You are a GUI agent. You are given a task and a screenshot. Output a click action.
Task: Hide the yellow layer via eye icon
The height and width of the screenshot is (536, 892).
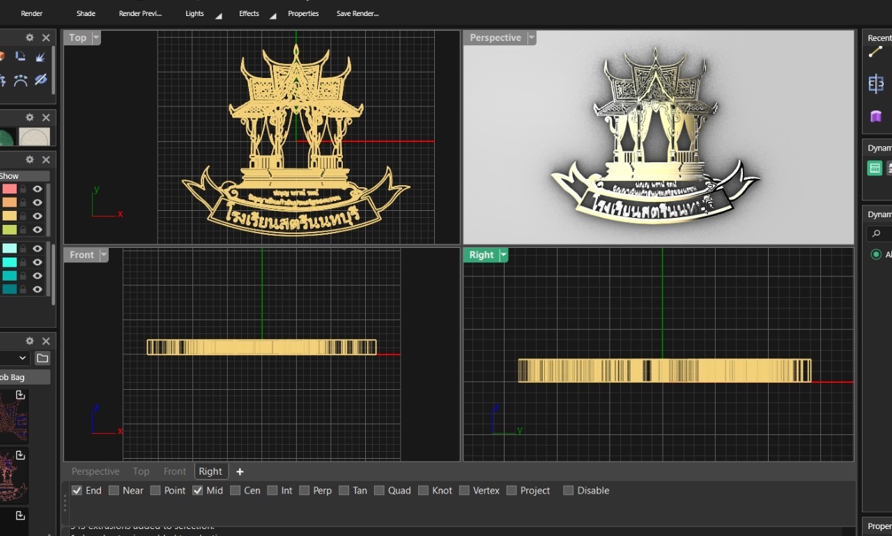[x=38, y=216]
